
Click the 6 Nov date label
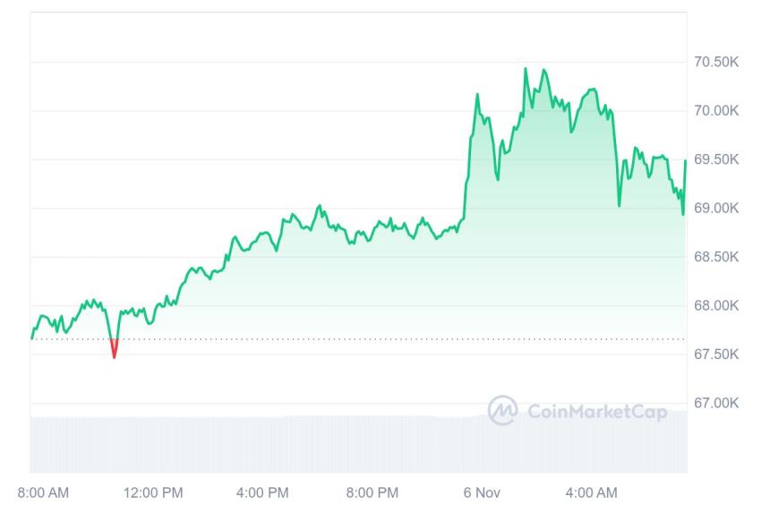(482, 492)
